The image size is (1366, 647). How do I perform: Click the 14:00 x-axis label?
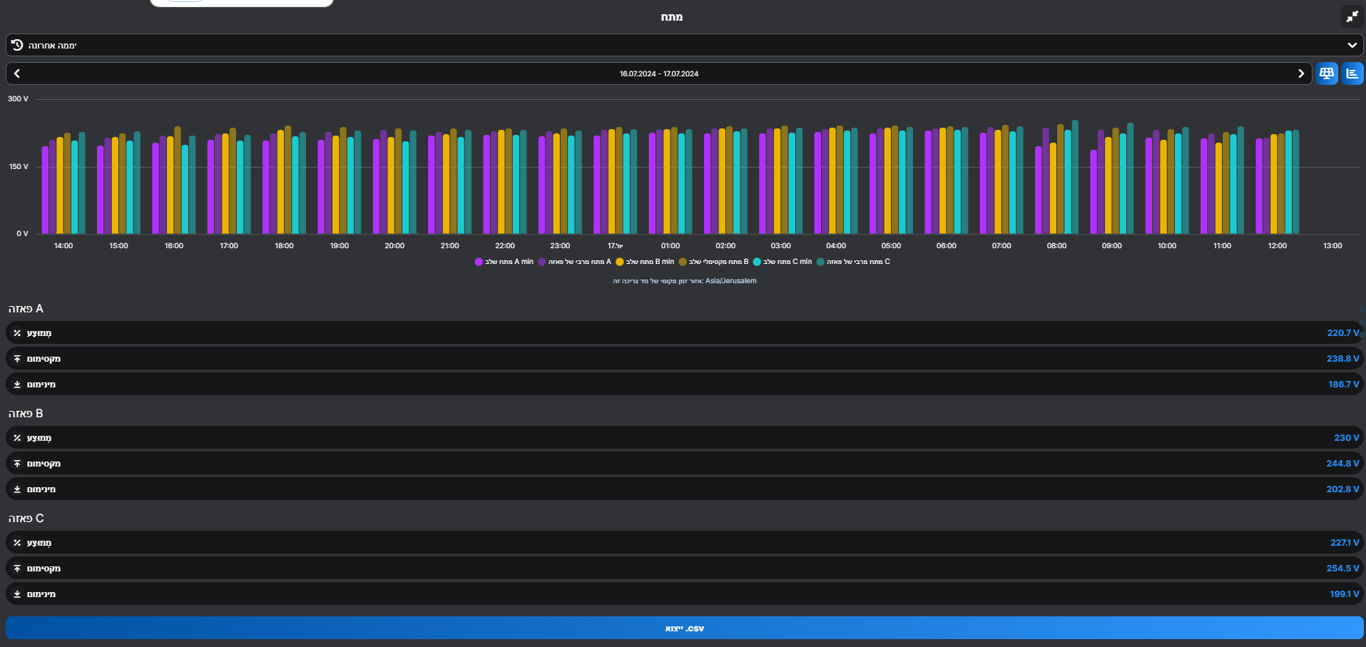63,246
